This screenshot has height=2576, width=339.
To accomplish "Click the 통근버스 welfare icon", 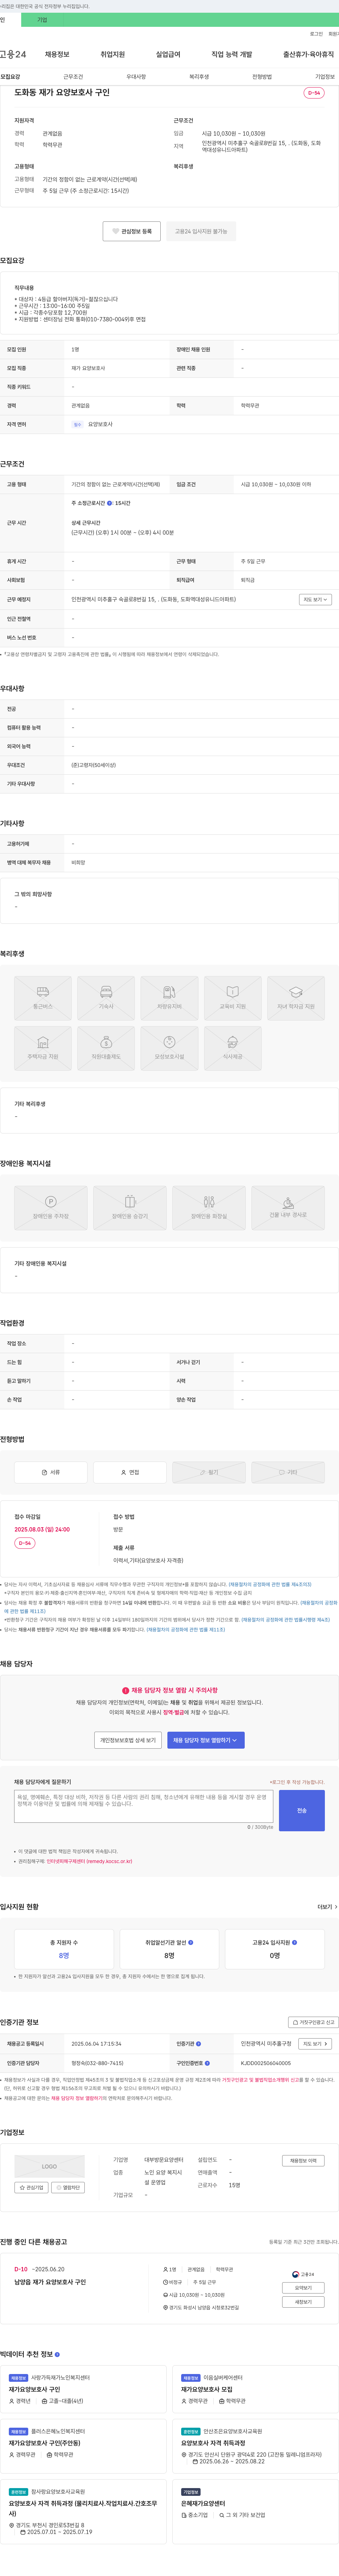I will 43,998.
